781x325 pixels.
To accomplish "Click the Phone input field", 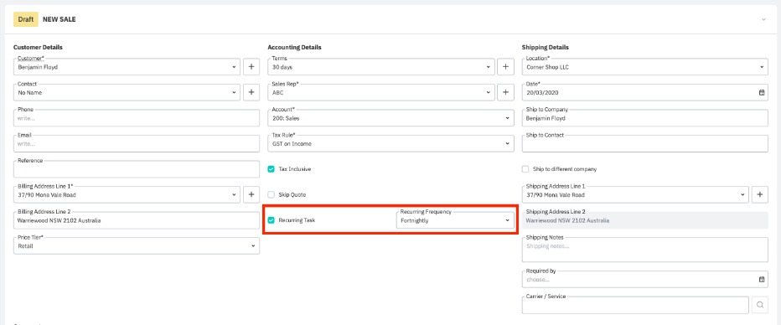I will point(137,118).
